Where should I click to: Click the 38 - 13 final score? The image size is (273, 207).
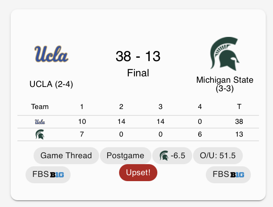[138, 56]
